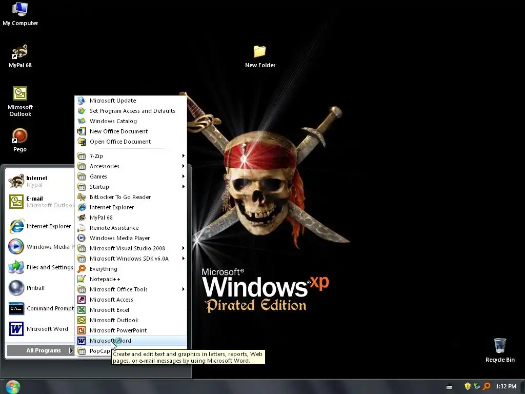Launch Pinball from the start menu
Image resolution: width=525 pixels, height=394 pixels.
(39, 288)
